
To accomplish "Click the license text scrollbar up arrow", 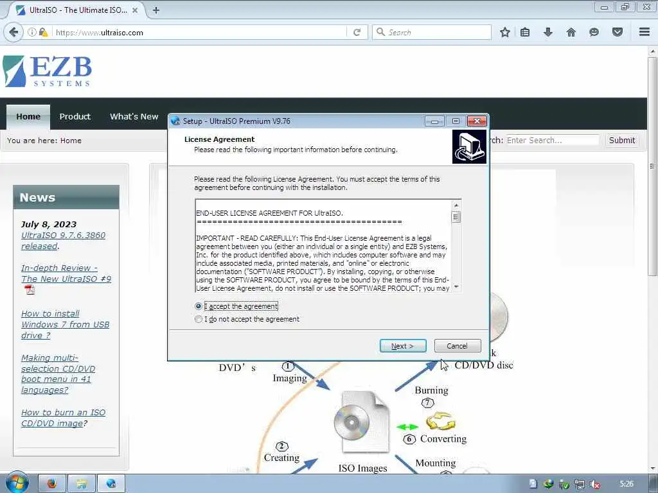I will [456, 205].
